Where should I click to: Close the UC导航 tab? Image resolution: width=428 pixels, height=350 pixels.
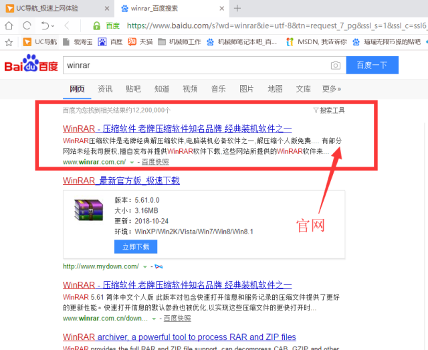click(107, 9)
